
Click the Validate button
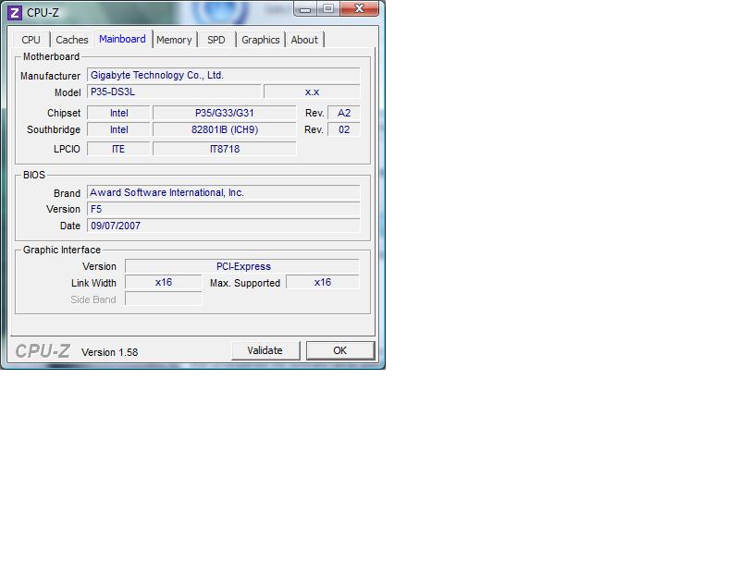[x=265, y=350]
